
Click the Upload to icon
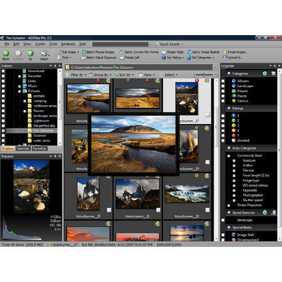225,58
